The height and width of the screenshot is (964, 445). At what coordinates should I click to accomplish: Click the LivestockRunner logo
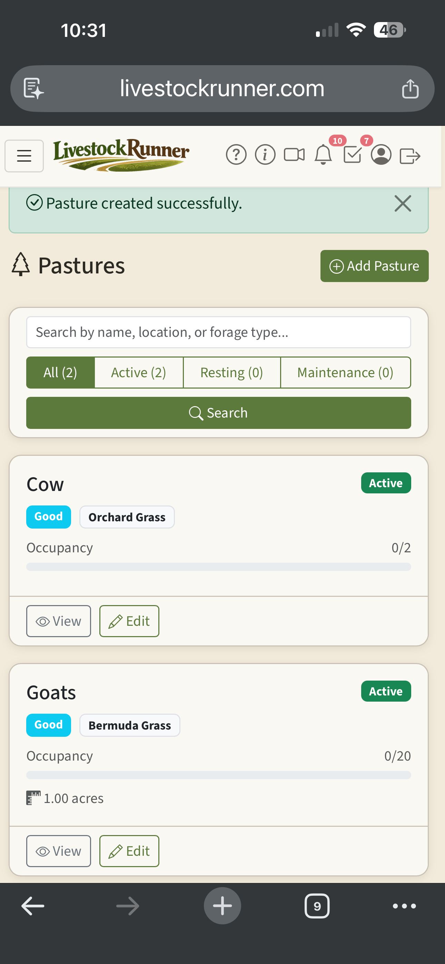[121, 155]
